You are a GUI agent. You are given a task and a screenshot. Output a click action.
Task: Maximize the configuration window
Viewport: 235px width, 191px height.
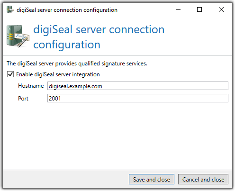click(199, 10)
